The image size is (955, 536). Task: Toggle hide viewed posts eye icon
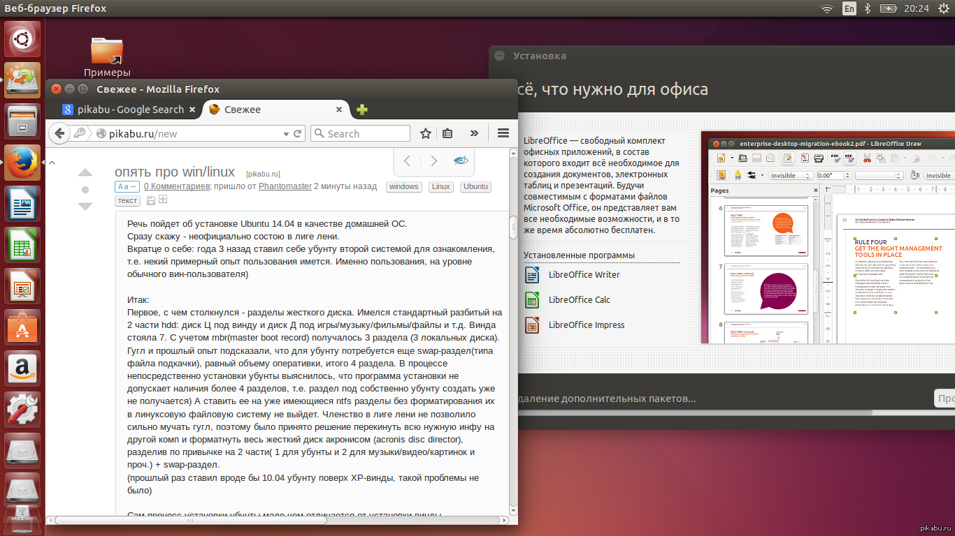click(x=460, y=161)
